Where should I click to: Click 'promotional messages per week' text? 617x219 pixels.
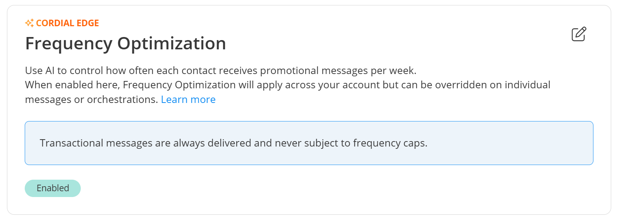pos(338,71)
